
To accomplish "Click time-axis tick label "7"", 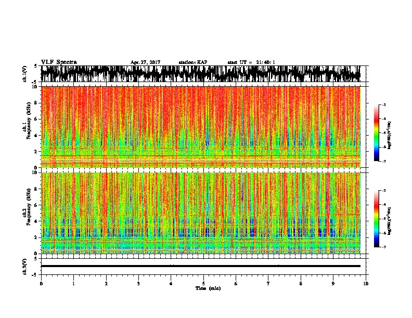I will [x=268, y=284].
